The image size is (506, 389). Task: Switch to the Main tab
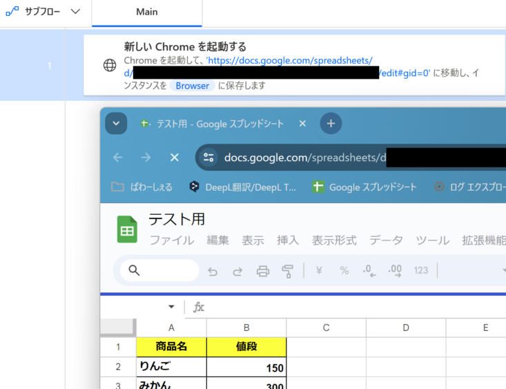[147, 12]
